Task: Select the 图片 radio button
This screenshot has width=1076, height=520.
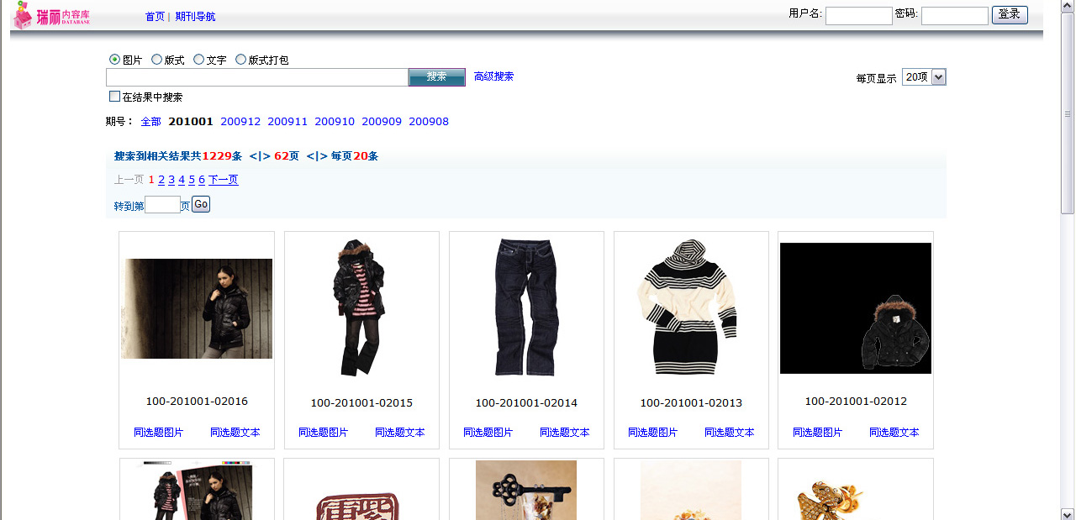Action: click(x=115, y=60)
